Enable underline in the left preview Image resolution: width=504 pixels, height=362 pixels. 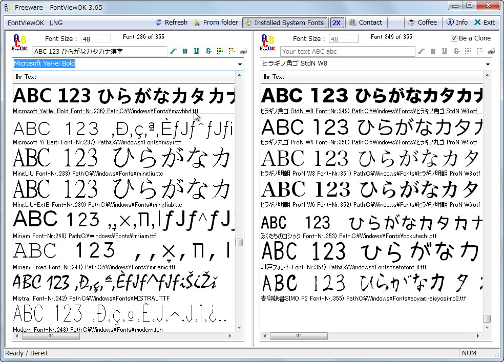[x=196, y=51]
